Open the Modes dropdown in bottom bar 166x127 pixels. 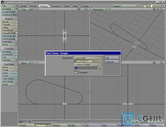75,125
